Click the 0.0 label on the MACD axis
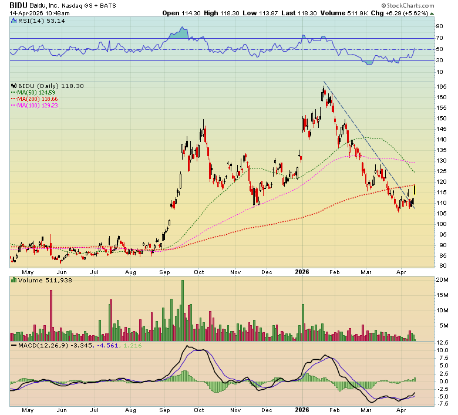The image size is (458, 415). tap(444, 382)
